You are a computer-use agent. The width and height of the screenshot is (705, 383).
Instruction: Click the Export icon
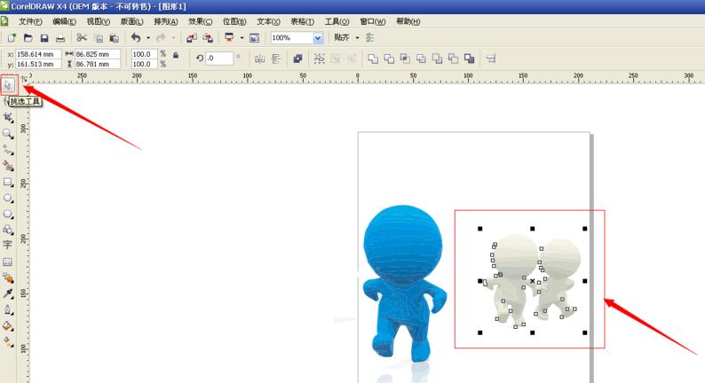coord(208,38)
